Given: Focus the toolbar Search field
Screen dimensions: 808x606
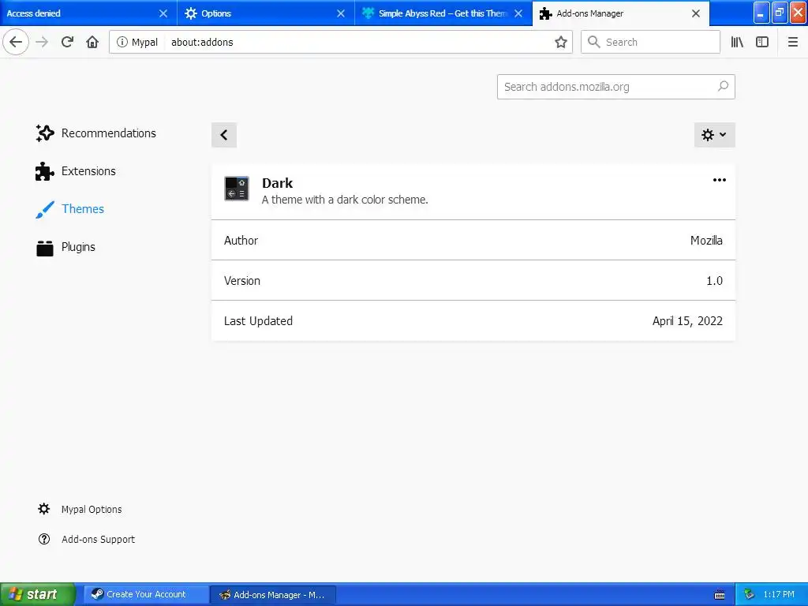Looking at the screenshot, I should [x=650, y=43].
